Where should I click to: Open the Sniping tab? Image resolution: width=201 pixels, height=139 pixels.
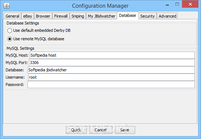78,16
